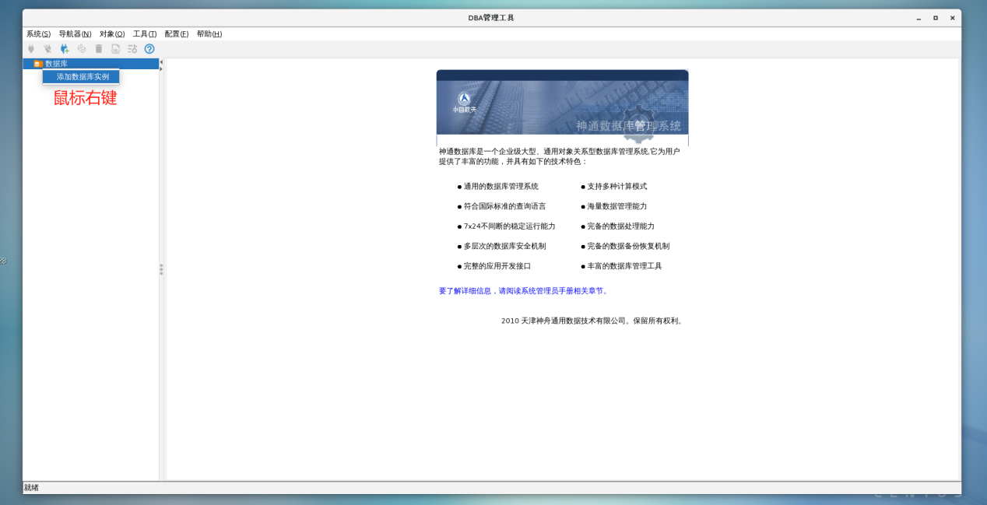Screen dimensions: 987x505
Task: Click the refresh toolbar icon
Action: tap(82, 48)
